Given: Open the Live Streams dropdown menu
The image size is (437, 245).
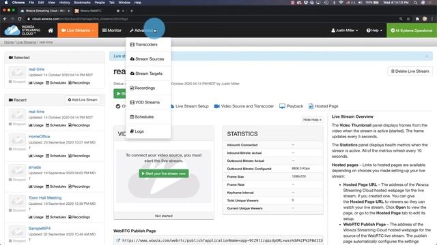Looking at the screenshot, I should pyautogui.click(x=78, y=30).
